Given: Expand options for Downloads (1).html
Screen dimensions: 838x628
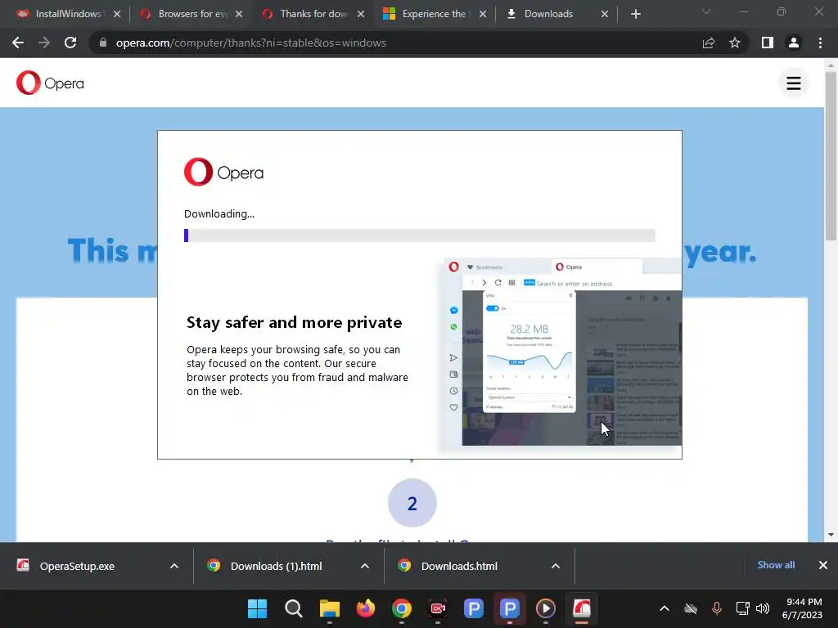Looking at the screenshot, I should click(365, 566).
